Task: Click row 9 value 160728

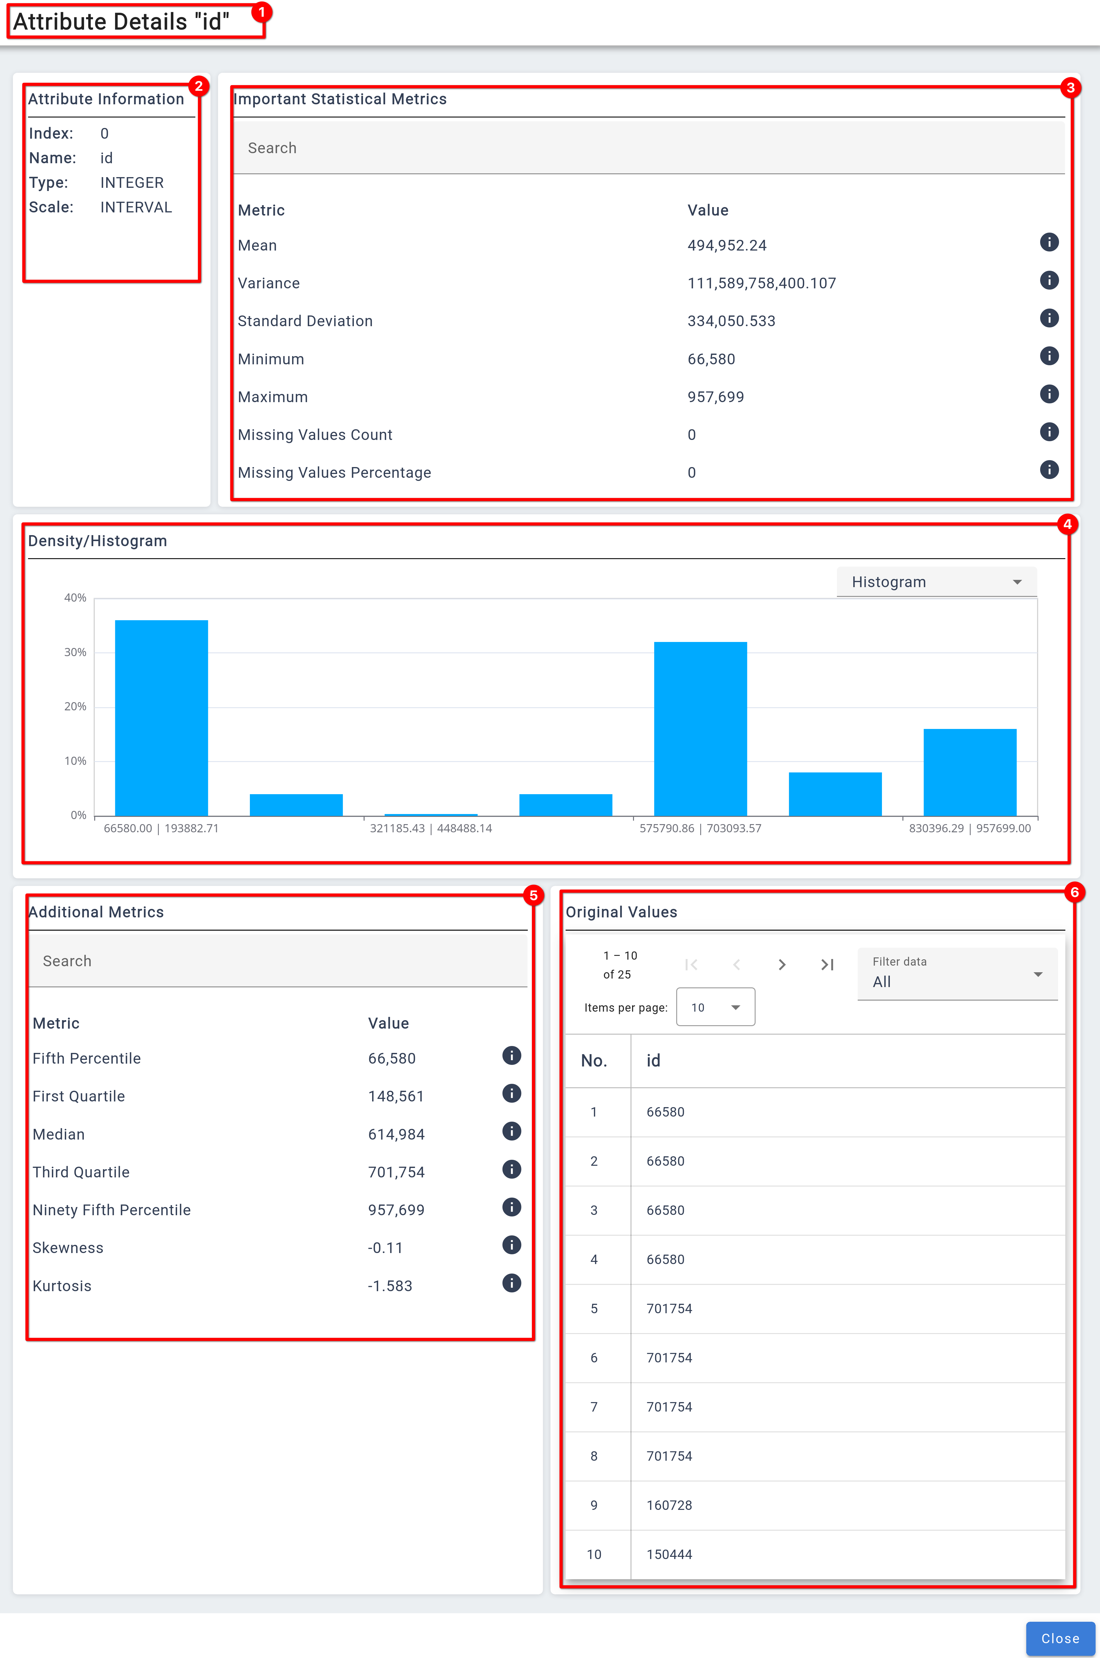Action: pos(669,1505)
